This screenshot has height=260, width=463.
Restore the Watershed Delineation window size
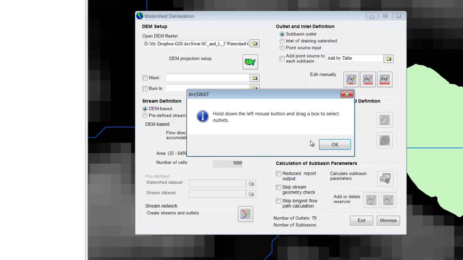385,16
